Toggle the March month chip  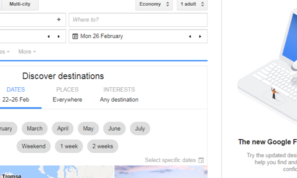point(35,129)
